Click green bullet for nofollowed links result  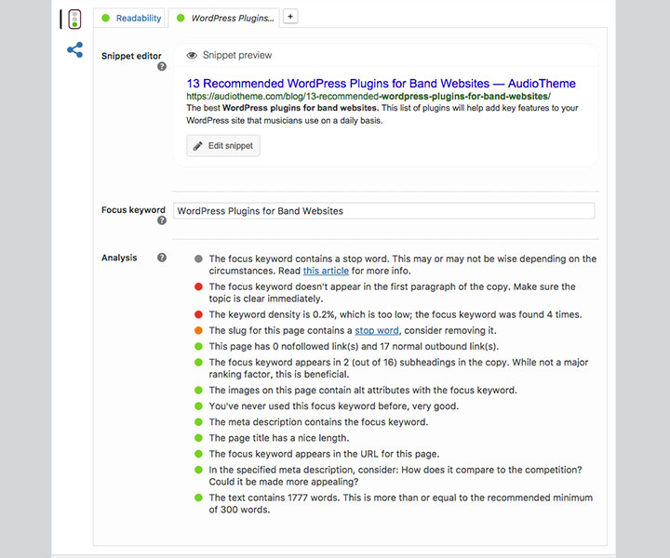point(198,346)
